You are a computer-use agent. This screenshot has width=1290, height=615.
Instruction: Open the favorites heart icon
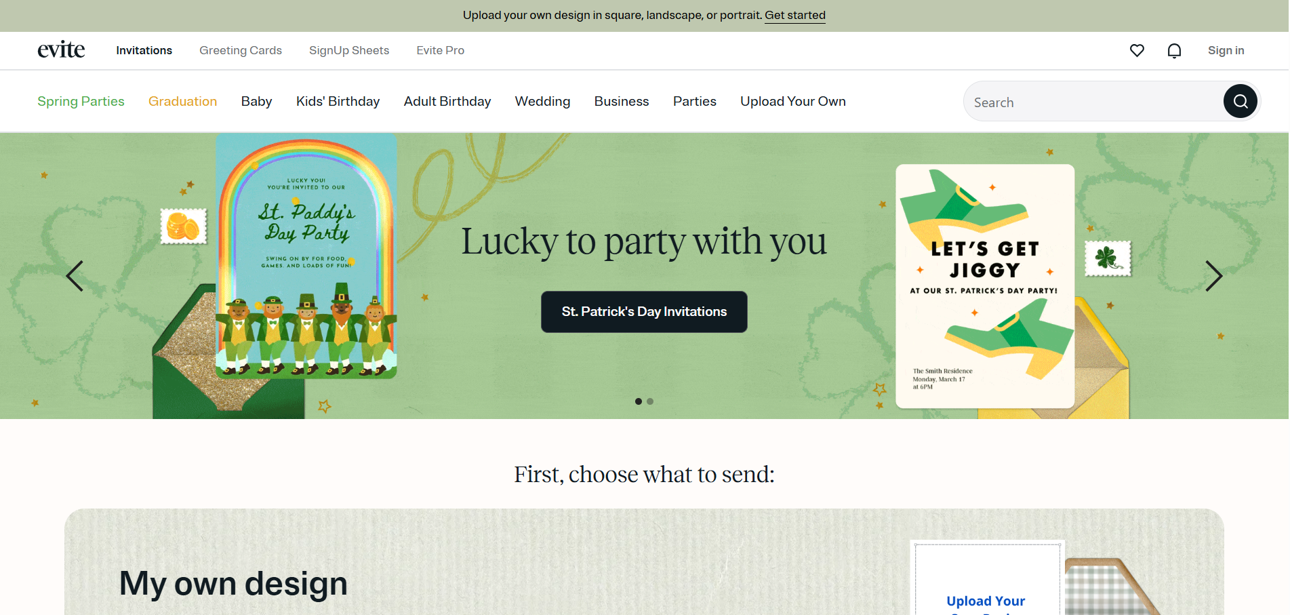tap(1137, 50)
